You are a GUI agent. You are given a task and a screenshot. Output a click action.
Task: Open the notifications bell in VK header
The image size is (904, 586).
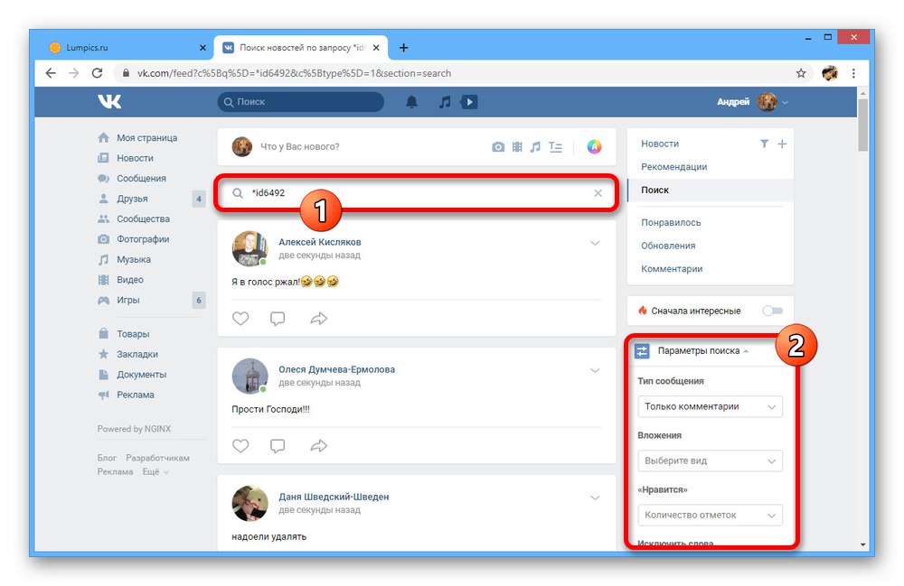click(411, 102)
